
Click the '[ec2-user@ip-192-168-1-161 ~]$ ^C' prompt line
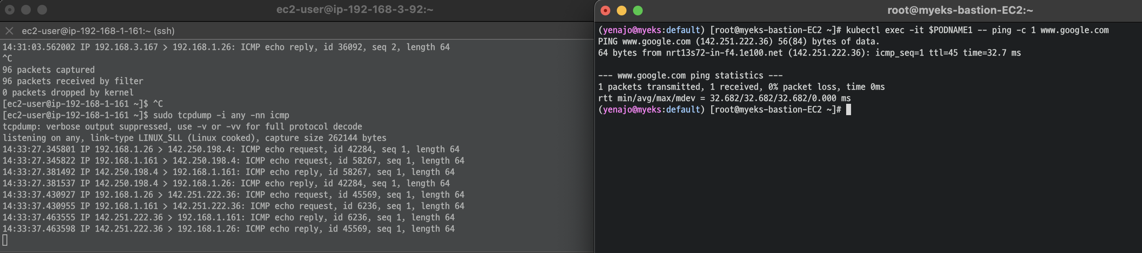pyautogui.click(x=83, y=104)
